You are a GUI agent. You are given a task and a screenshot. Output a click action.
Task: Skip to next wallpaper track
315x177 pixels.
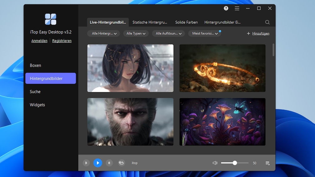[109, 163]
